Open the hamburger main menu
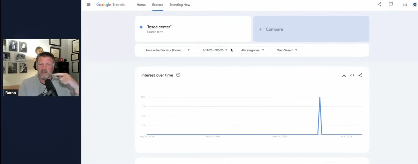This screenshot has width=418, height=164. tap(89, 4)
